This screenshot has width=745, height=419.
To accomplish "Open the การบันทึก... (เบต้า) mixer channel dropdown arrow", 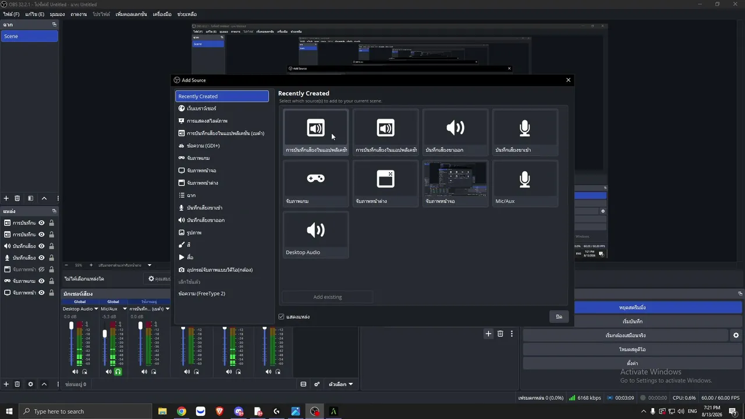I will pyautogui.click(x=168, y=309).
